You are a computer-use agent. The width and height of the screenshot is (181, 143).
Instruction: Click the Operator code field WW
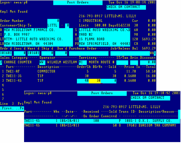pos(43,62)
